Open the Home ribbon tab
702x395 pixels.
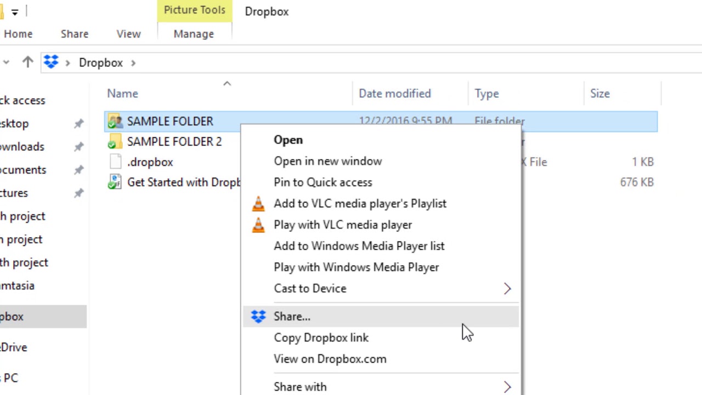[18, 34]
